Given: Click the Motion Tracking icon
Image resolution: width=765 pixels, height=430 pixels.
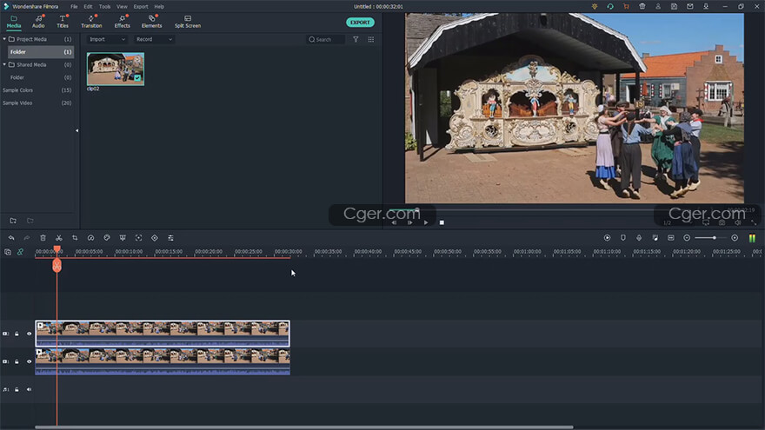Looking at the screenshot, I should 138,238.
